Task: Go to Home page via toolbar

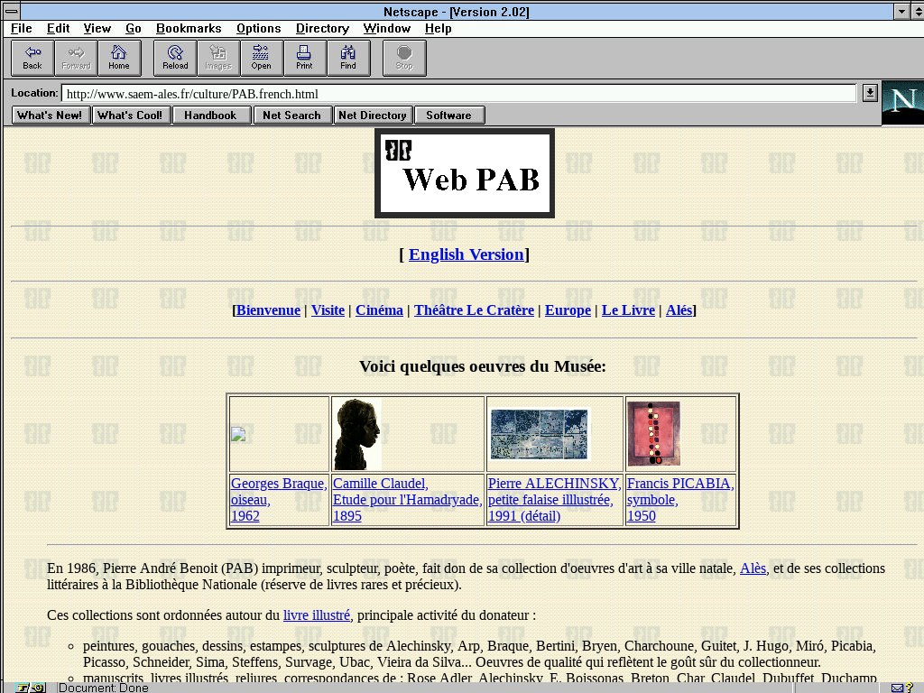Action: point(119,58)
